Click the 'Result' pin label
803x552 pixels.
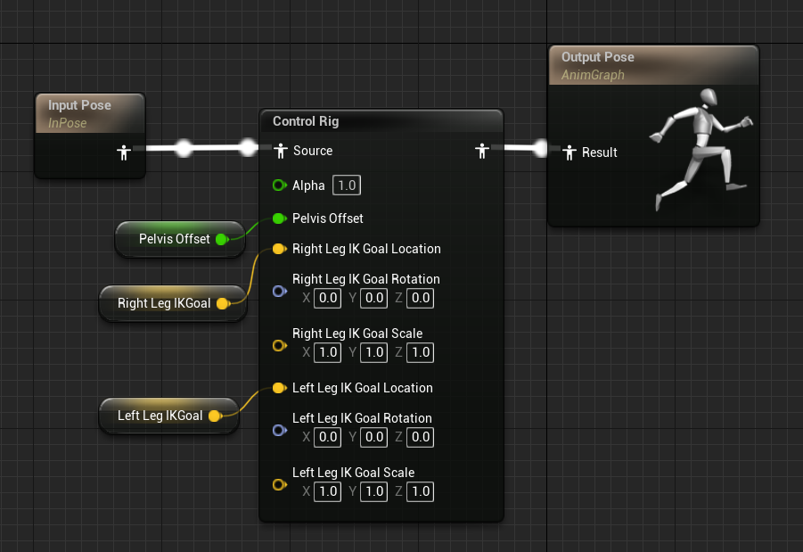click(600, 152)
